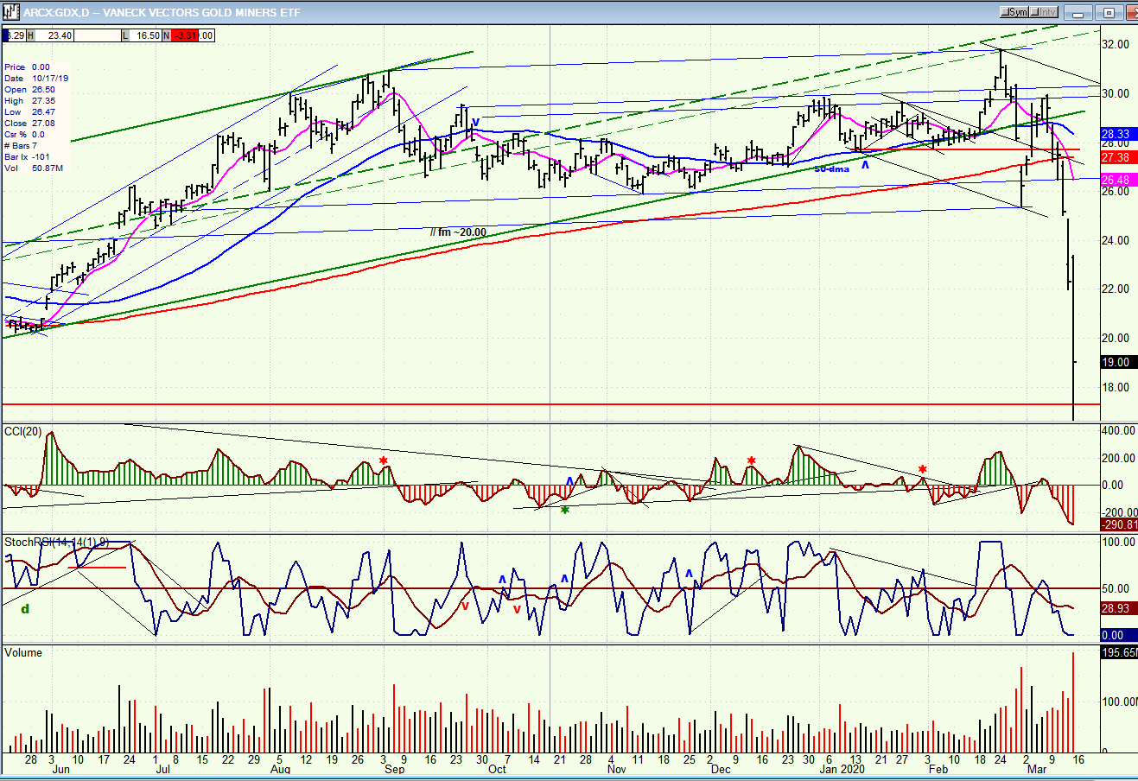Click the Bar Ix -101 row in data box
Image resolution: width=1138 pixels, height=781 pixels.
click(x=29, y=157)
